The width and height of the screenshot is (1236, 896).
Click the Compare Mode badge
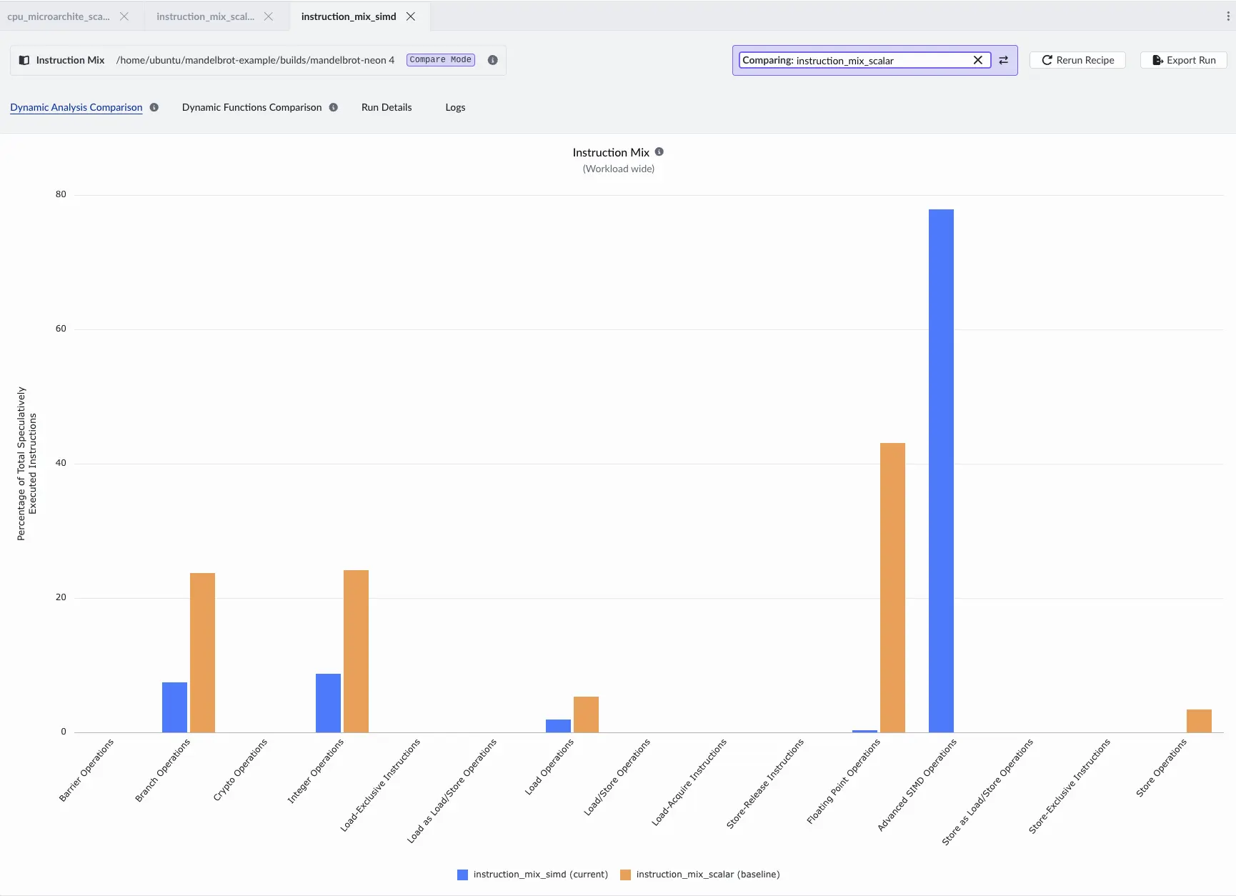tap(440, 60)
